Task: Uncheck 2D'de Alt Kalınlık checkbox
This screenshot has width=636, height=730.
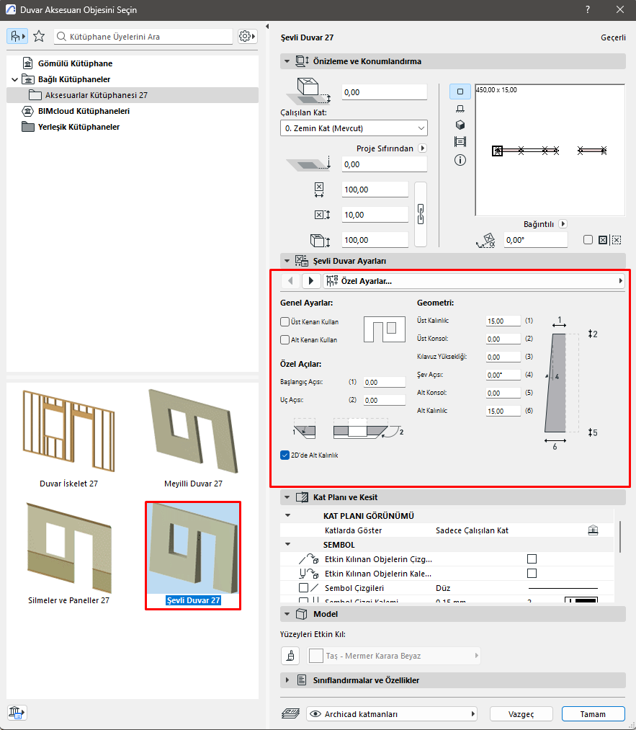Action: click(x=285, y=455)
